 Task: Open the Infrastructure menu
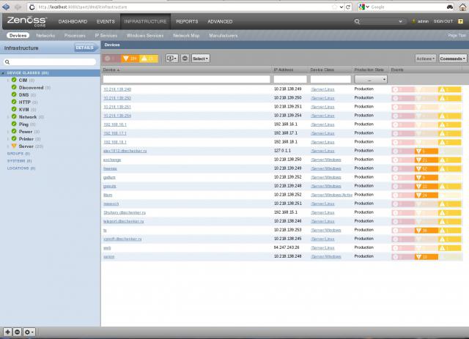145,21
